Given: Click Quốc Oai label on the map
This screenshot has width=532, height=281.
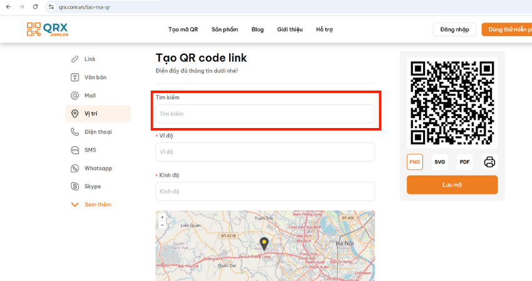Looking at the screenshot, I should (x=227, y=266).
